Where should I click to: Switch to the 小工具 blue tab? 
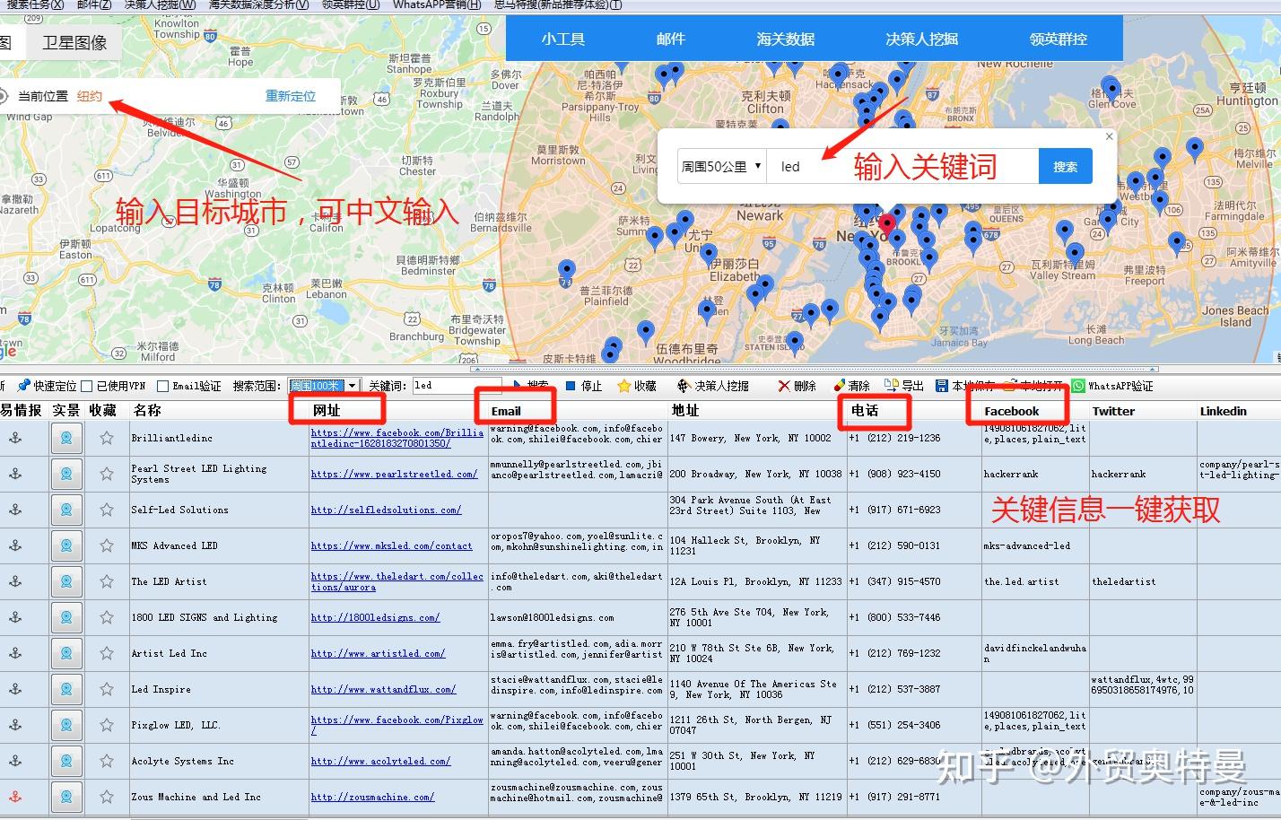pos(563,39)
